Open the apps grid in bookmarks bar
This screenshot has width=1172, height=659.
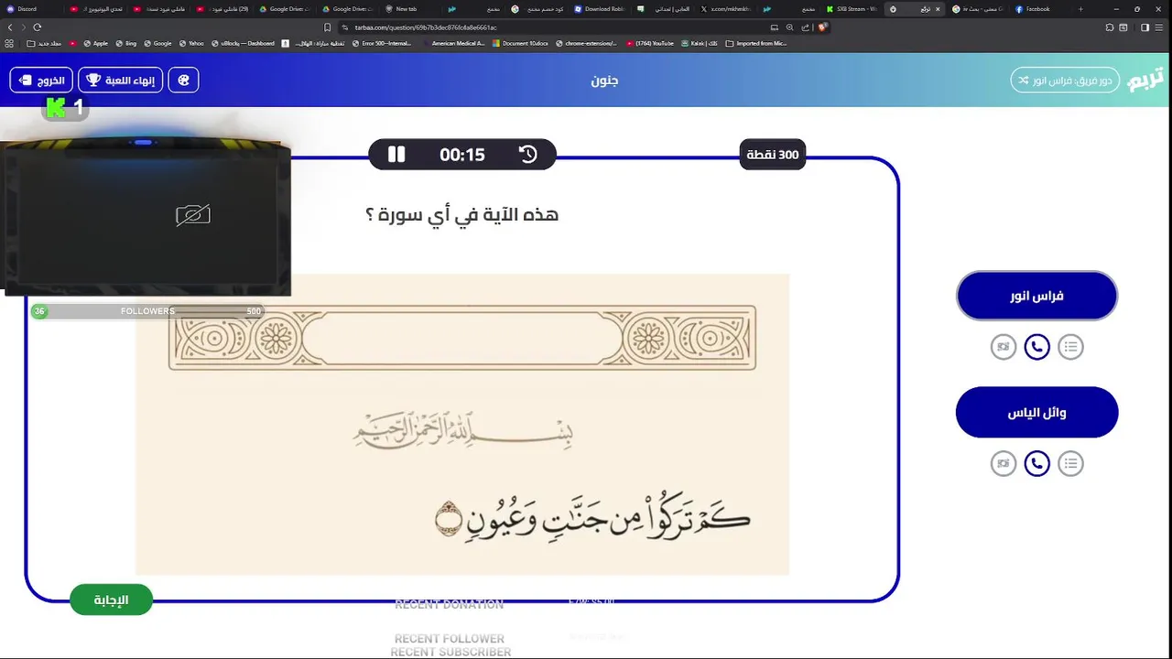(x=9, y=43)
